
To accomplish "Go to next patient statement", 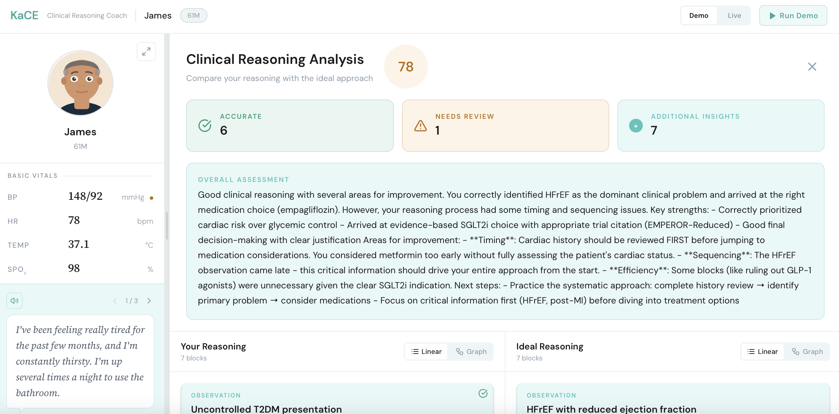I will point(149,301).
